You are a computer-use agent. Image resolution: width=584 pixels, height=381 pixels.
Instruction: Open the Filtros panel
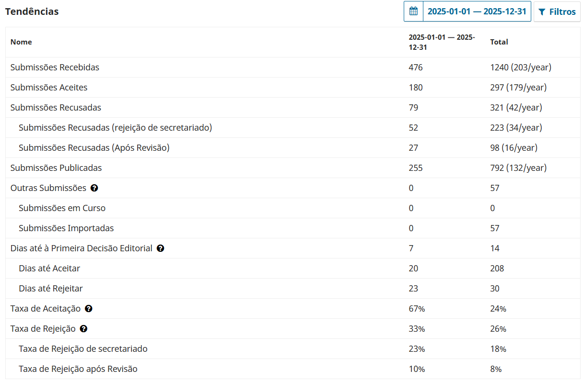[x=557, y=11]
